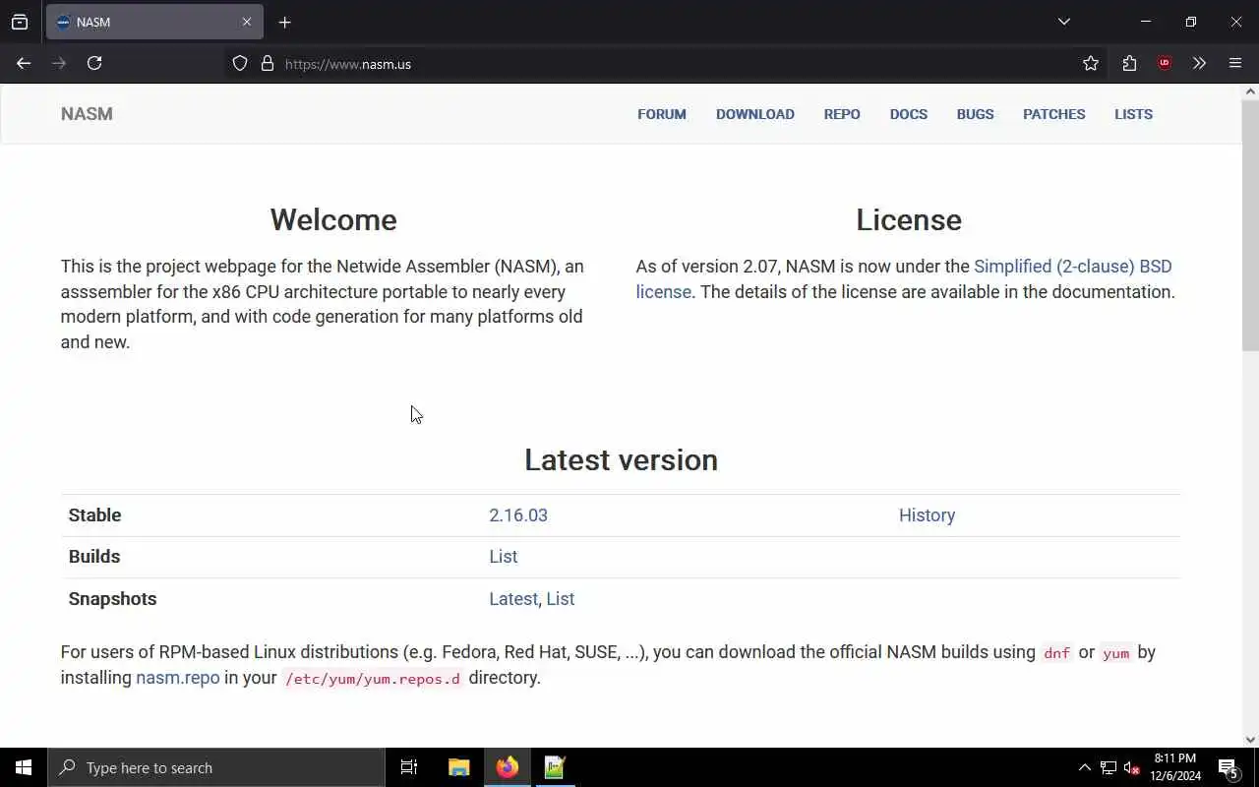Close the NASM browser tab

(x=247, y=22)
